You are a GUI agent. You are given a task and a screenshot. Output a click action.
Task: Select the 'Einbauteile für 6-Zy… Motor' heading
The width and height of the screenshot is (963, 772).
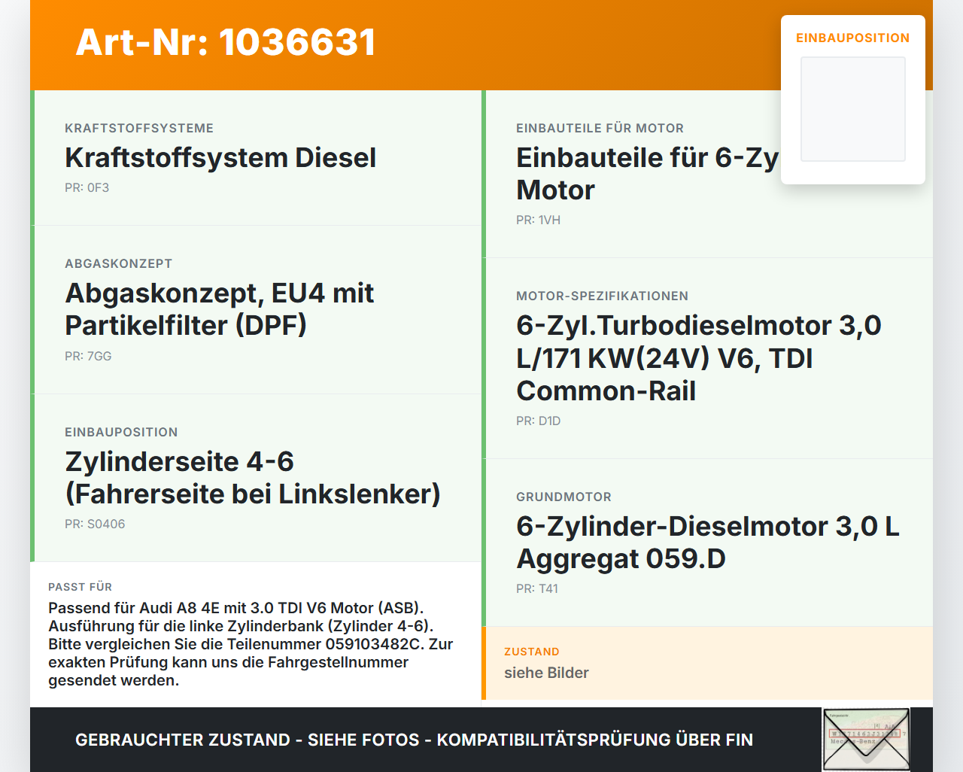(648, 174)
